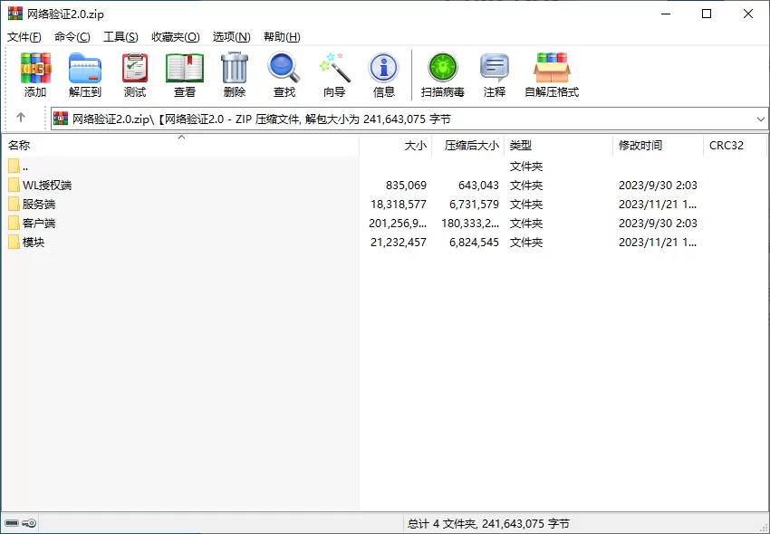Open the 查找 (Find) search tool
The image size is (770, 534).
coord(284,72)
